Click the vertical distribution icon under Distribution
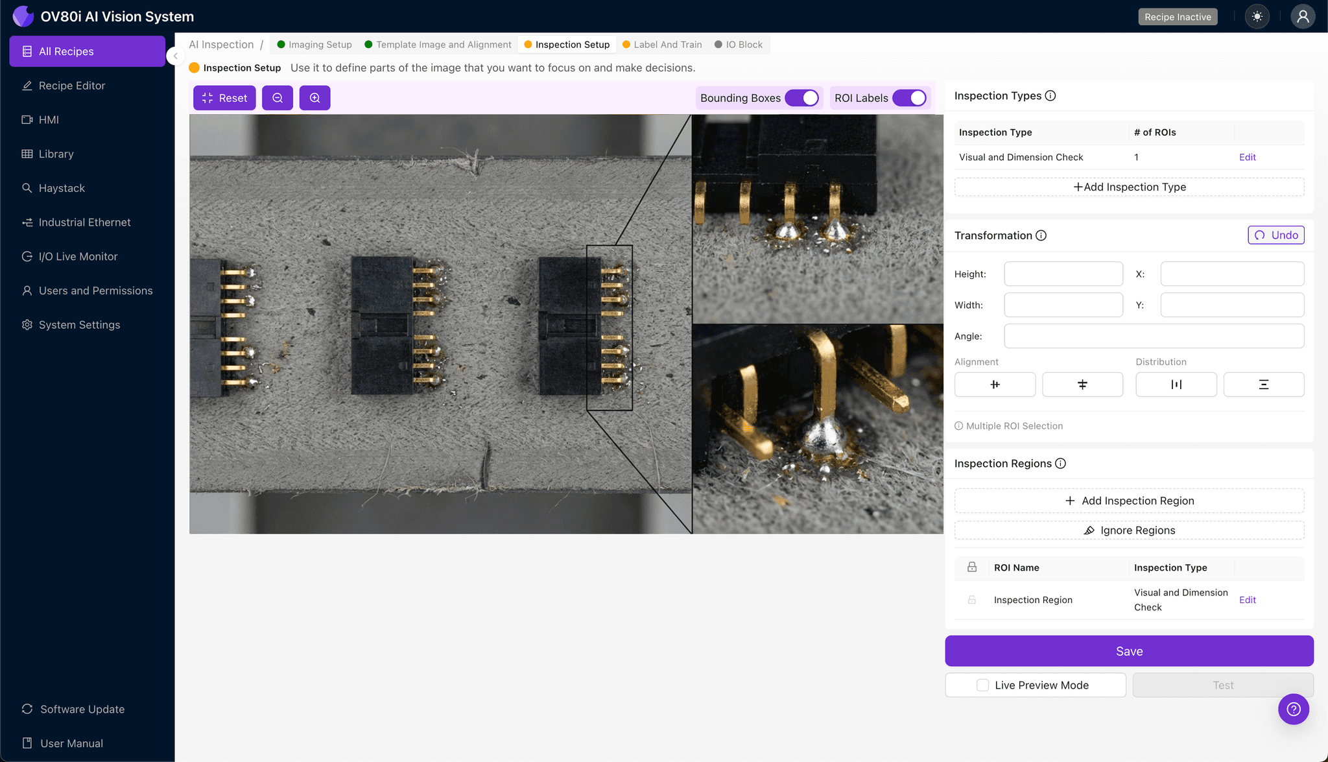 coord(1263,384)
